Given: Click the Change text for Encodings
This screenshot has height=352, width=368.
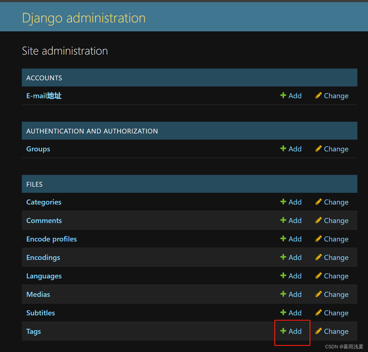Looking at the screenshot, I should click(336, 257).
